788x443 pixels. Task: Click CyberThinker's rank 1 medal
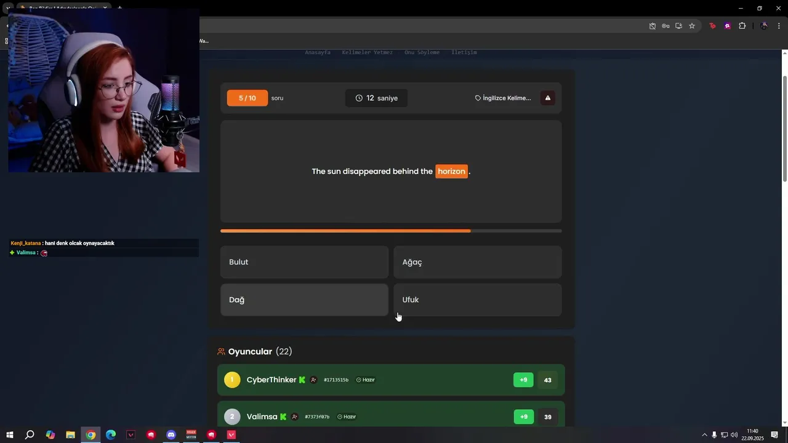tap(232, 380)
